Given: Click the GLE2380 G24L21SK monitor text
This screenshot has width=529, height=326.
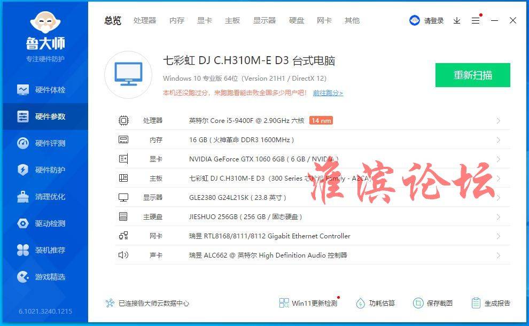Looking at the screenshot, I should click(237, 197).
